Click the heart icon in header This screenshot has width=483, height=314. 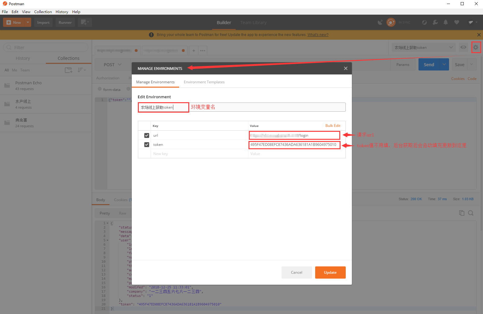pyautogui.click(x=457, y=22)
